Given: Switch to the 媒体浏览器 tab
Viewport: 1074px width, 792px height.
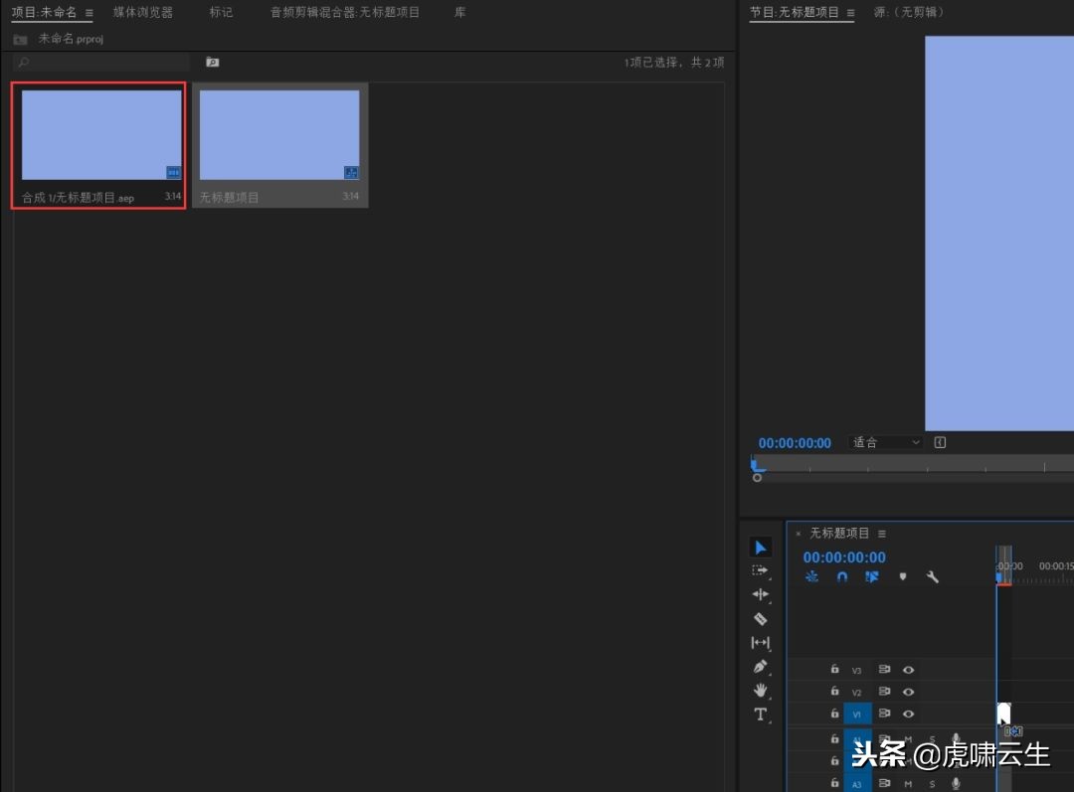Looking at the screenshot, I should pyautogui.click(x=142, y=12).
